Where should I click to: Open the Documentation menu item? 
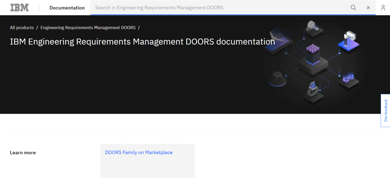(67, 8)
